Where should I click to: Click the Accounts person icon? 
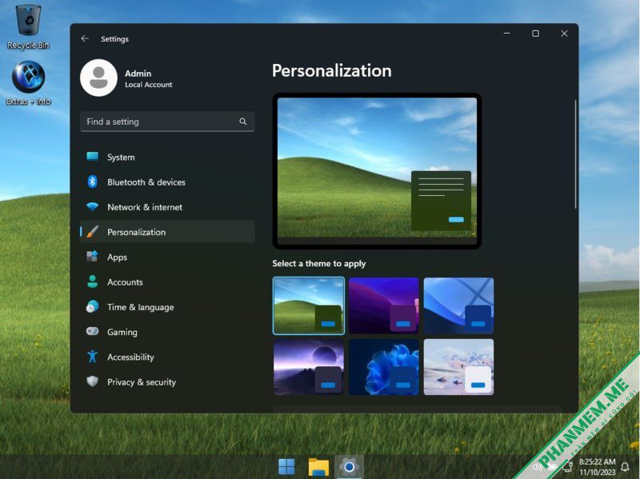93,281
